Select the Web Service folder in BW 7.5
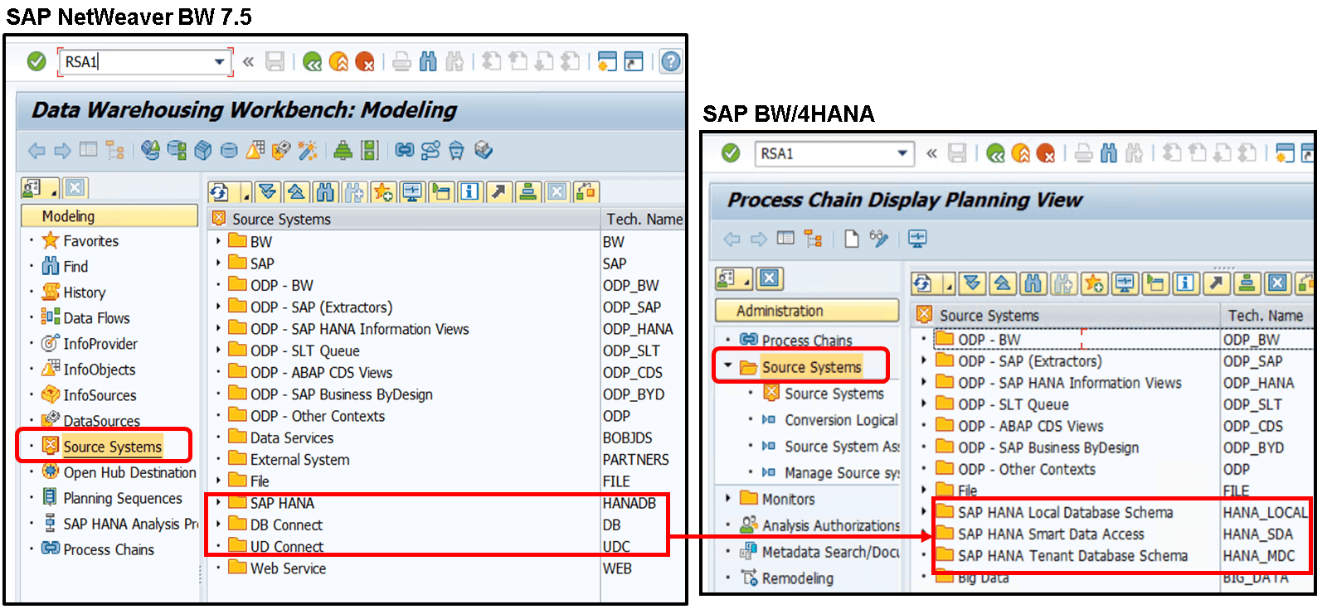This screenshot has height=614, width=1327. (288, 568)
